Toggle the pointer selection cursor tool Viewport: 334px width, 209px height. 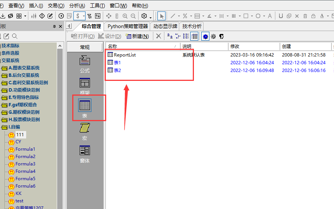click(x=162, y=16)
